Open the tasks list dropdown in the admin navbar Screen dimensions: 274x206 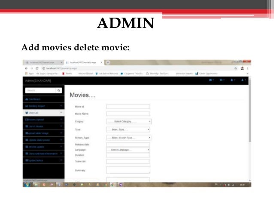[222, 80]
